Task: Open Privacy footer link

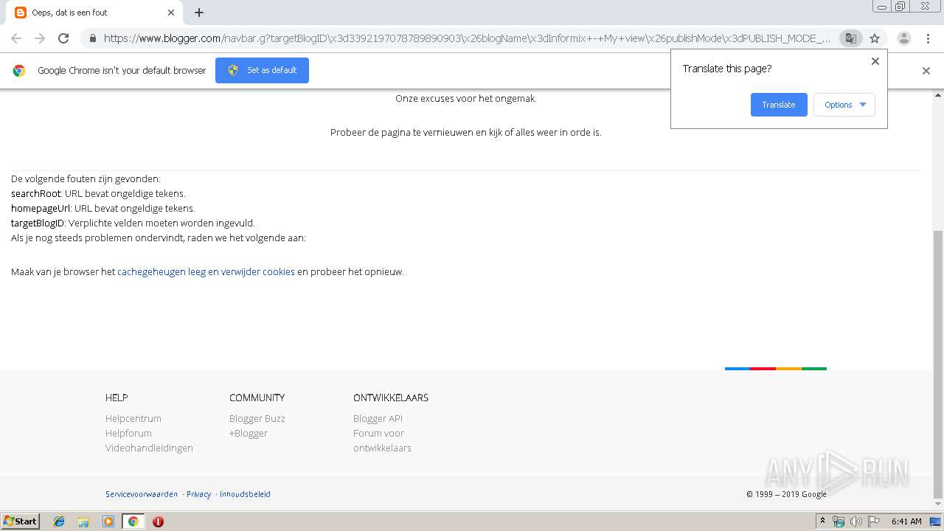Action: click(x=198, y=494)
